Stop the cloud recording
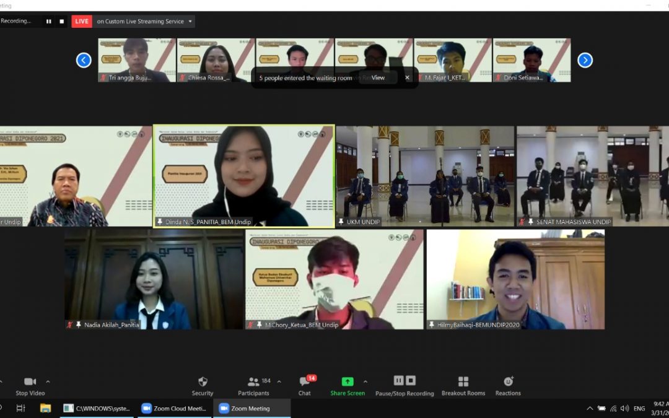This screenshot has width=669, height=418. (411, 380)
